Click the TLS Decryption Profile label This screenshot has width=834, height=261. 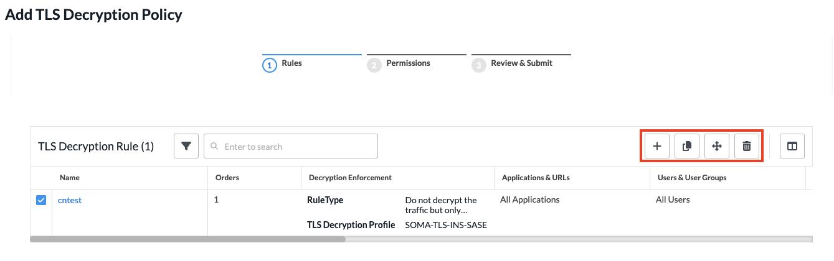(351, 225)
